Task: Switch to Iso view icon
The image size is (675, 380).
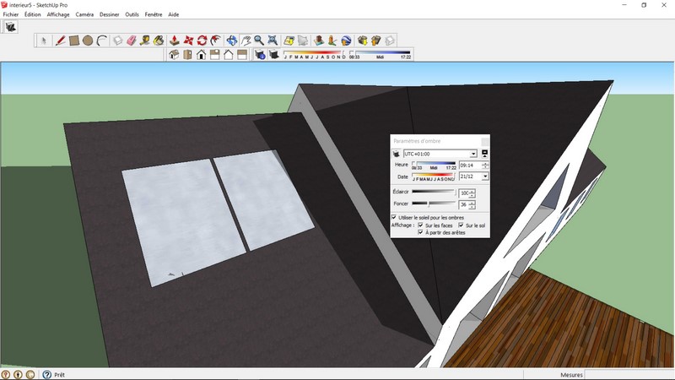Action: [174, 55]
